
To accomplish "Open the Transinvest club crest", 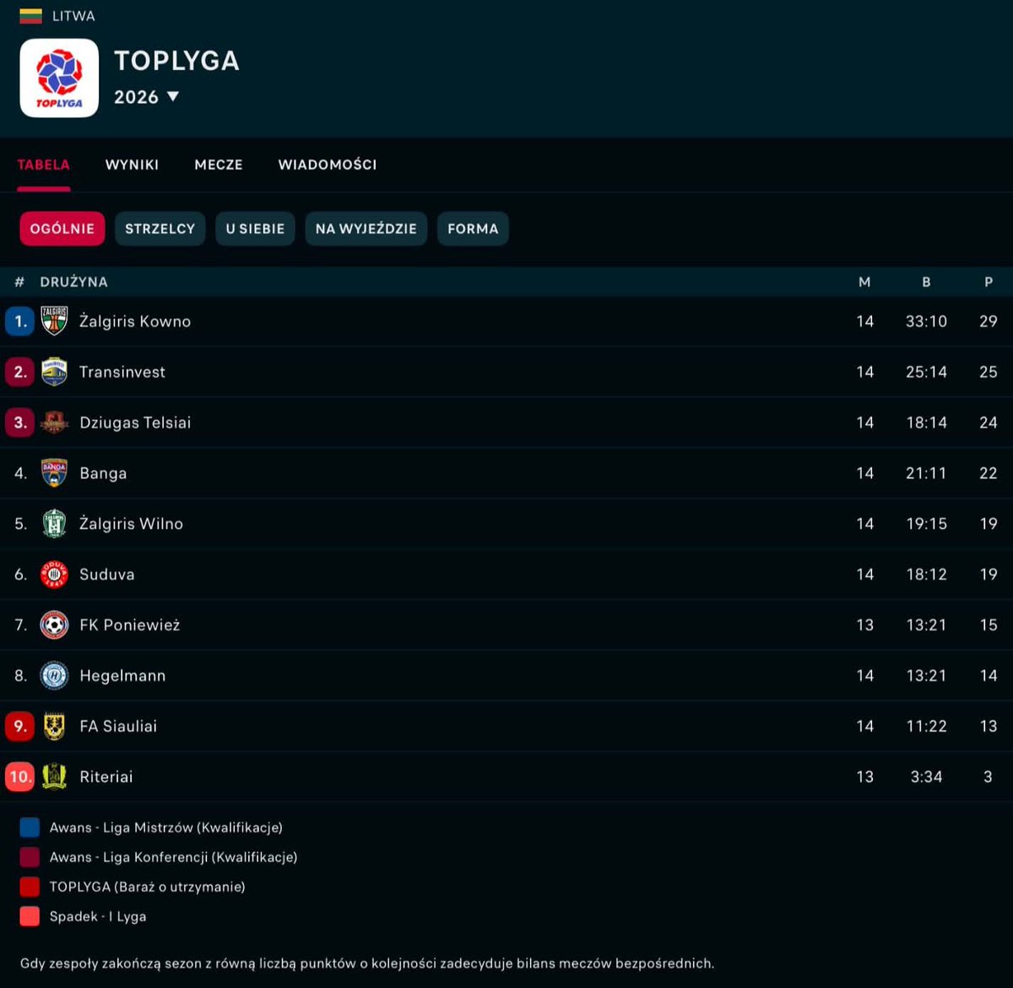I will tap(54, 372).
